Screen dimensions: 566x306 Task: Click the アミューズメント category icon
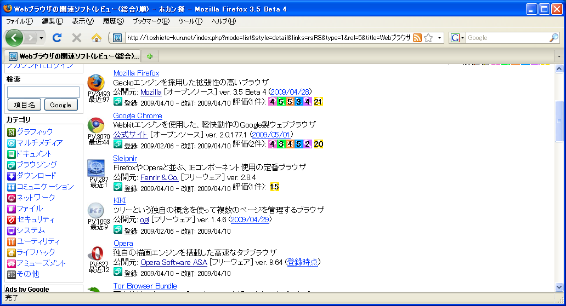click(11, 263)
